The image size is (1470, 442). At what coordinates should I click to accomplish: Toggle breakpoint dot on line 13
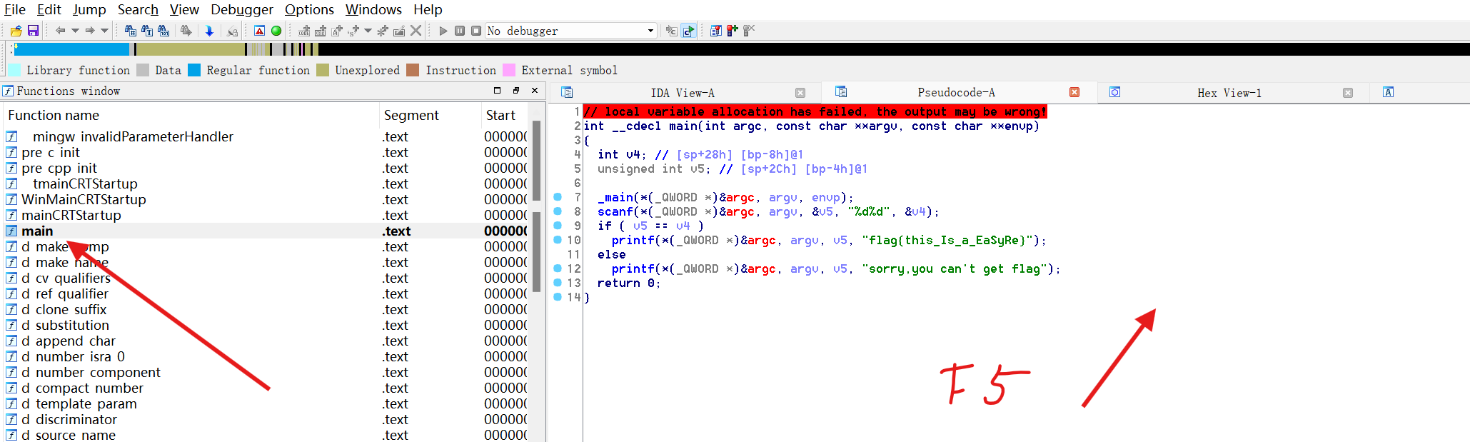pos(558,283)
